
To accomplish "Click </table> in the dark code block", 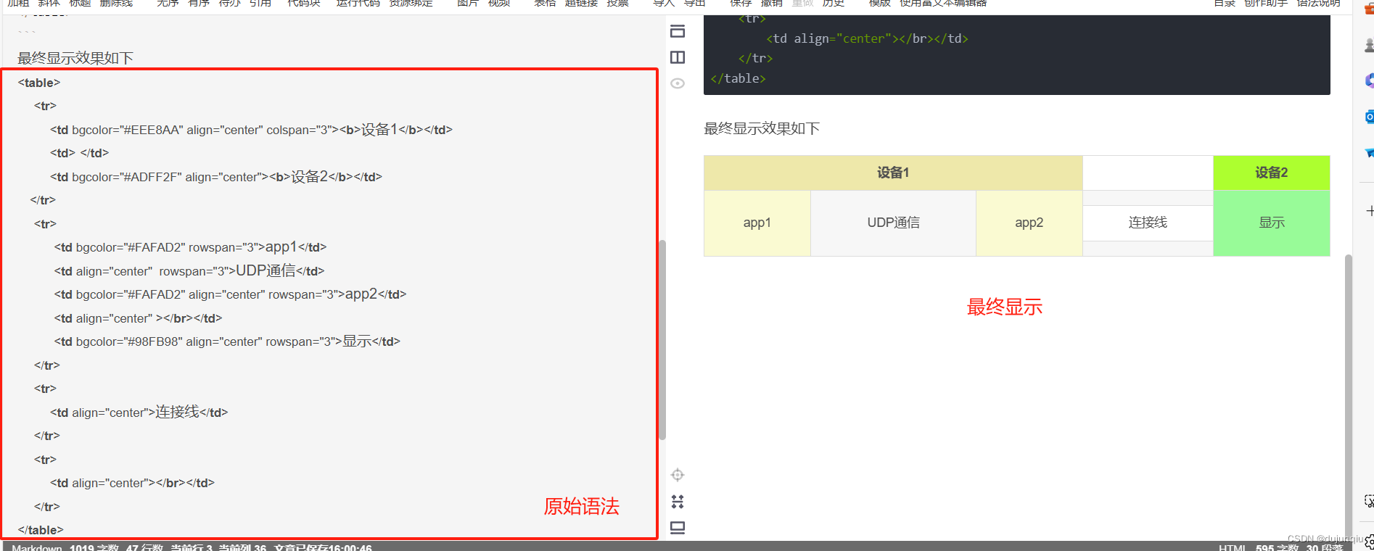I will pos(738,78).
